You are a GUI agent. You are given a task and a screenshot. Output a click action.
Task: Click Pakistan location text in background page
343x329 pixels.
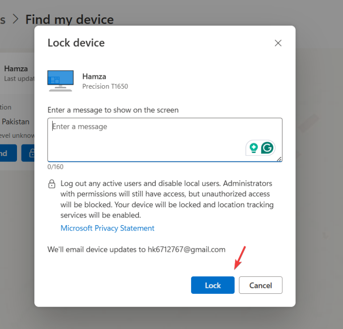tap(16, 122)
